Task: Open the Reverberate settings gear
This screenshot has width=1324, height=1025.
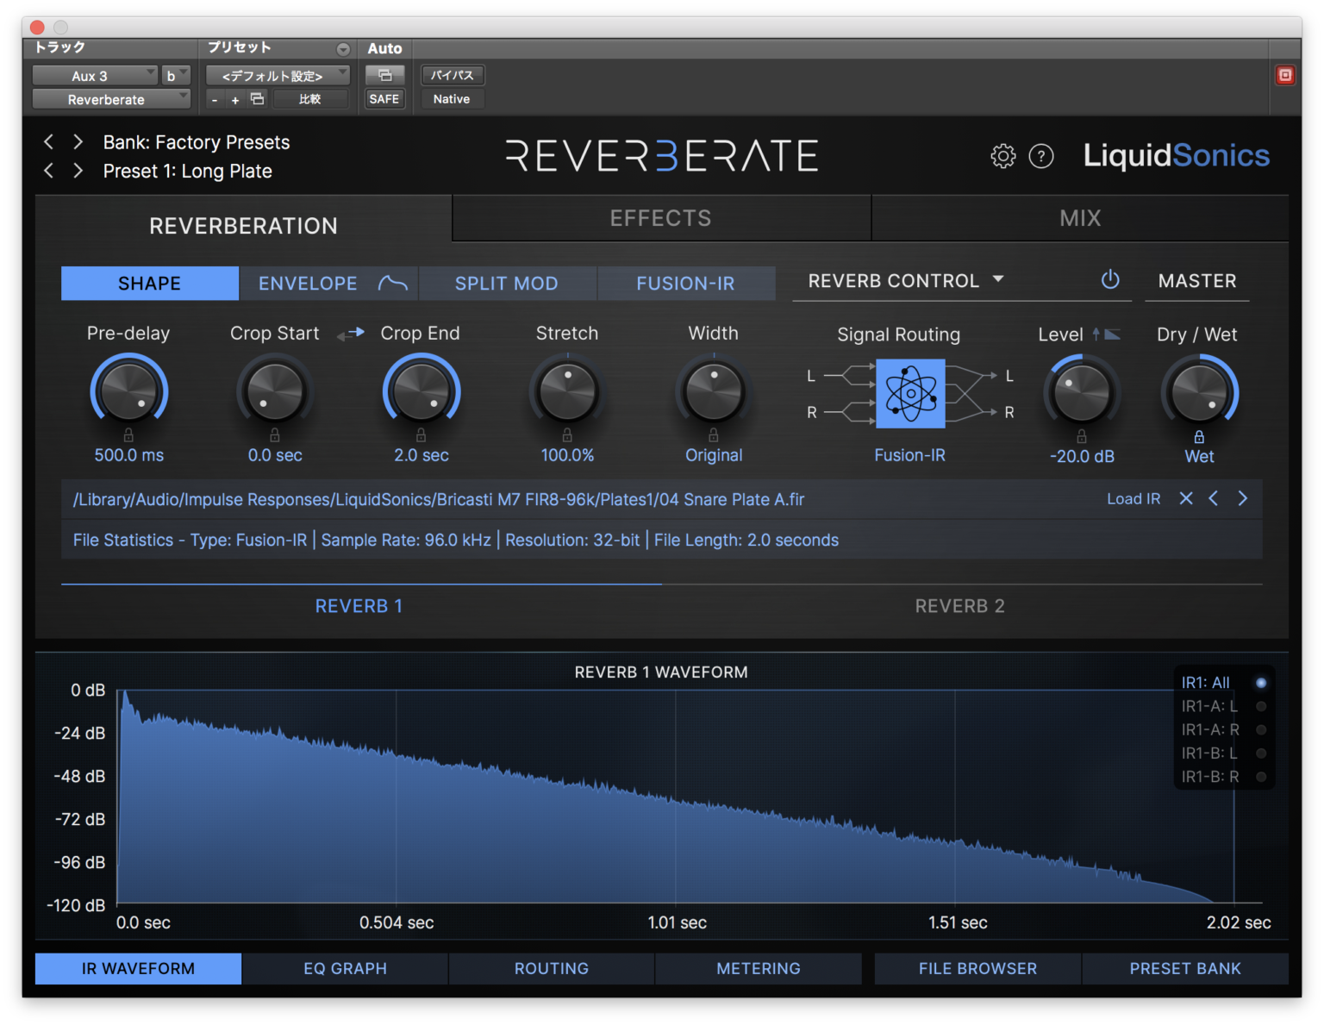Action: (1002, 156)
